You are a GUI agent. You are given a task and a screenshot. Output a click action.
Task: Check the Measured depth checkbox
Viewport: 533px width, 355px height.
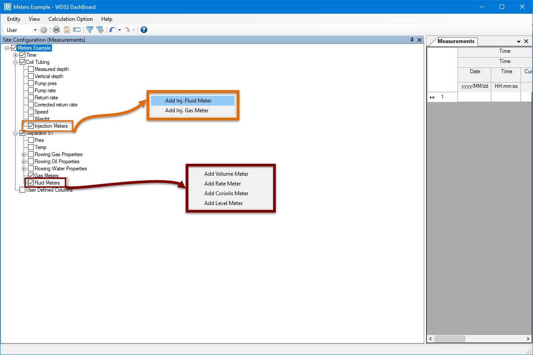[x=31, y=69]
